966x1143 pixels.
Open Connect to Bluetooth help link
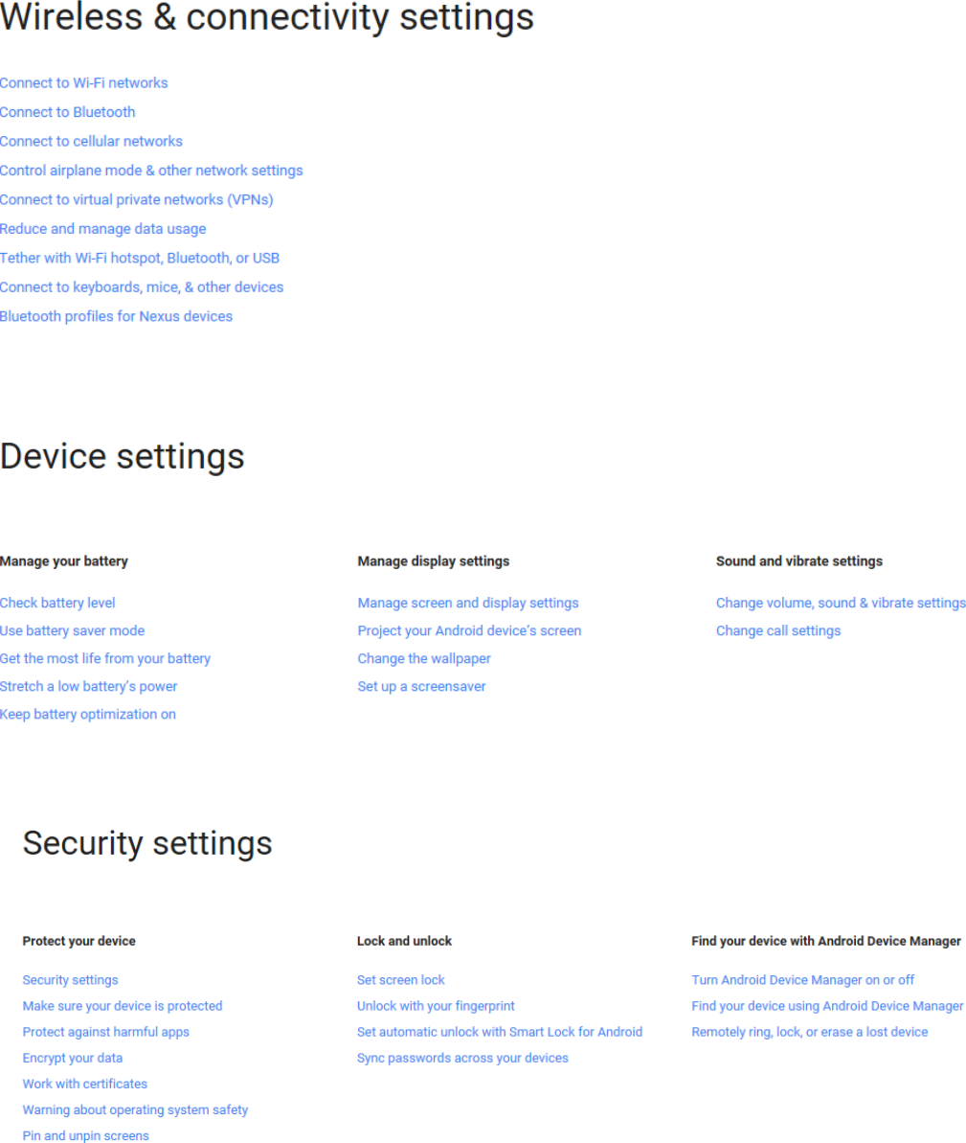click(x=68, y=112)
